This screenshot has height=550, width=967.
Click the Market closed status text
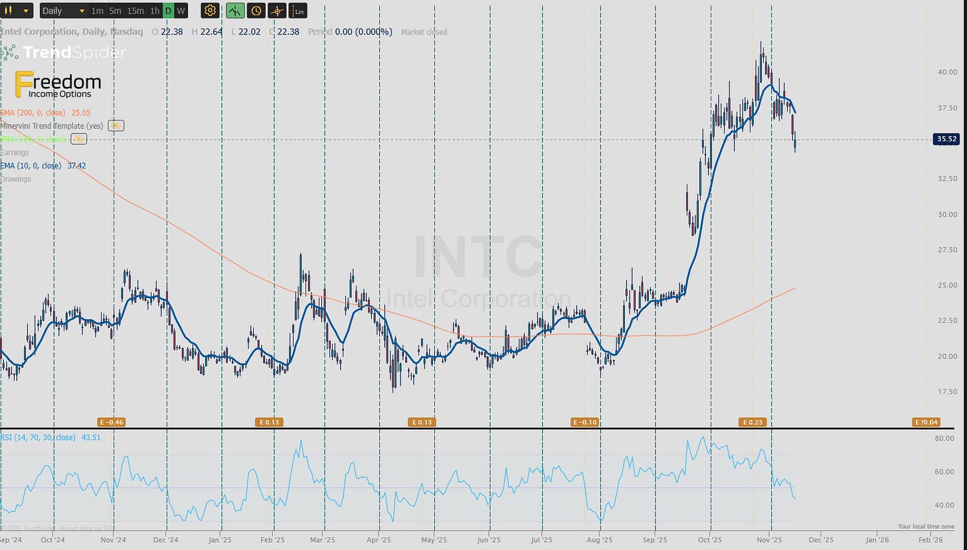pos(424,32)
